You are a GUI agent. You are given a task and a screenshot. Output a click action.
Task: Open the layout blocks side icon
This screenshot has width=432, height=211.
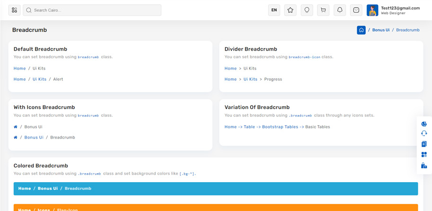pyautogui.click(x=424, y=155)
